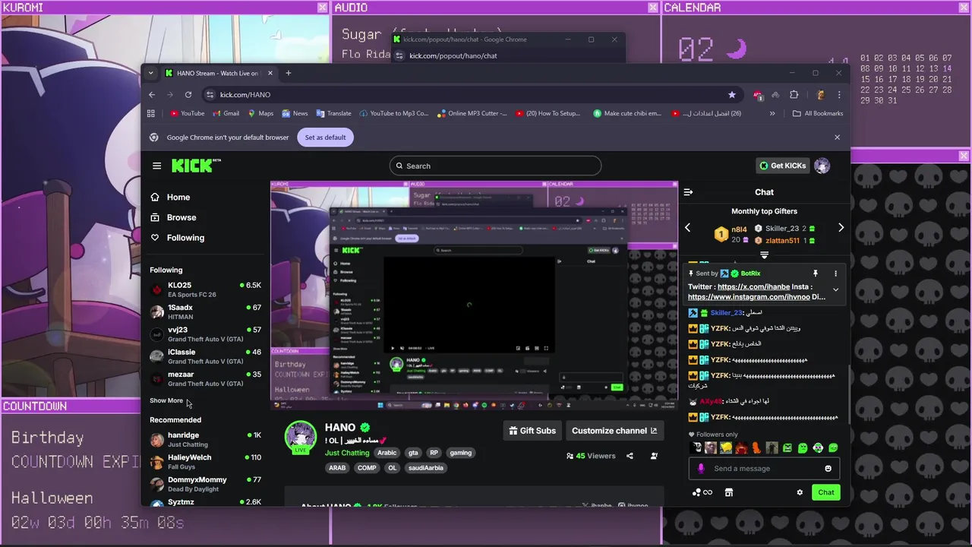
Task: Open Chrome extensions puzzle icon
Action: tap(794, 95)
